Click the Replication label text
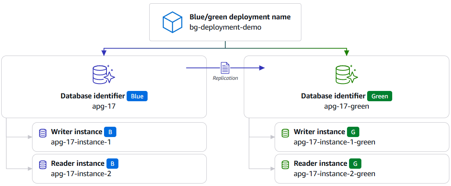The width and height of the screenshot is (451, 186). click(225, 78)
